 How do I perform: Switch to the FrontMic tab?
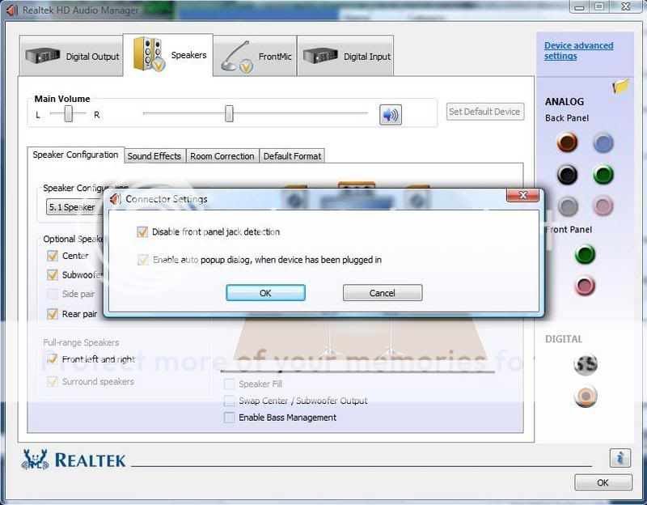click(x=255, y=56)
